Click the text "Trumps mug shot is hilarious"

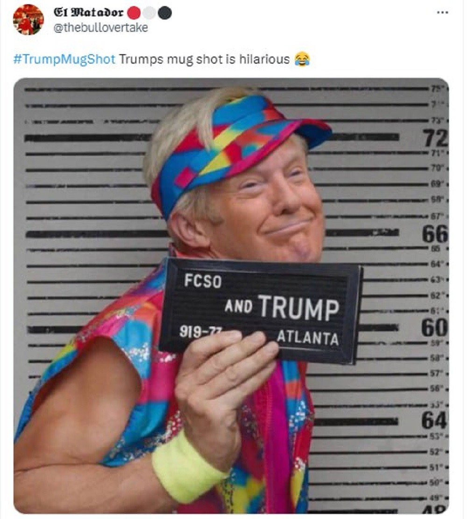tap(204, 59)
